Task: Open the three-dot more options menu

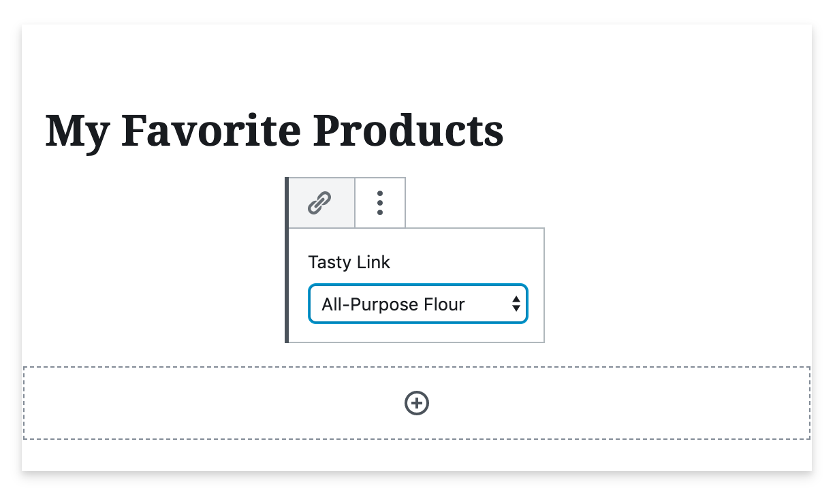Action: 380,203
